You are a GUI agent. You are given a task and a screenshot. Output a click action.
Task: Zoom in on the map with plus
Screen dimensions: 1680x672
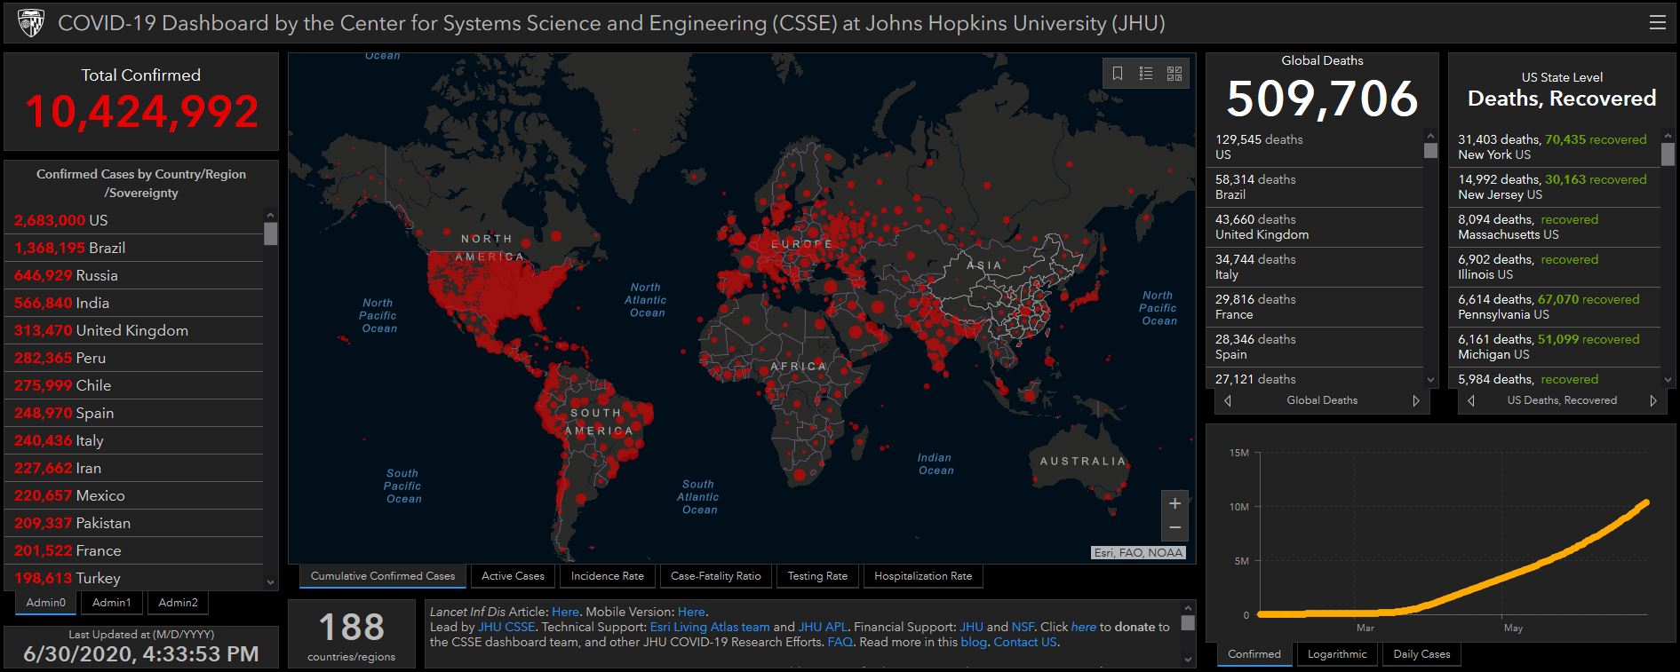click(x=1174, y=503)
